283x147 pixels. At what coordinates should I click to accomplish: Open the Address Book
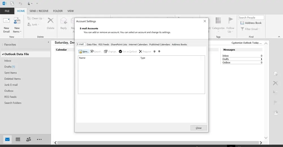(x=251, y=23)
